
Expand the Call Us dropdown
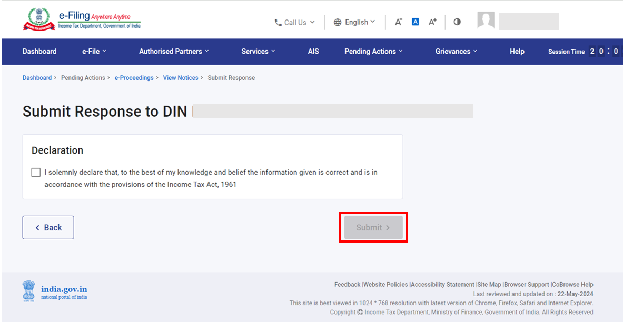coord(294,23)
